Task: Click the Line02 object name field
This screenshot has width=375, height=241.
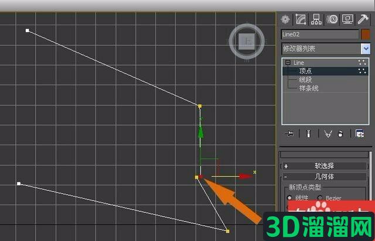Action: (x=320, y=35)
